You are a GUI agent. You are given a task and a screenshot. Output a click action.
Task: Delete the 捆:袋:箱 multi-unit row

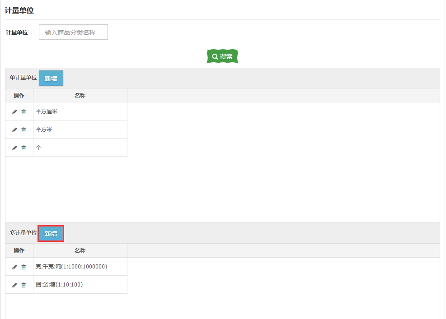pos(23,285)
